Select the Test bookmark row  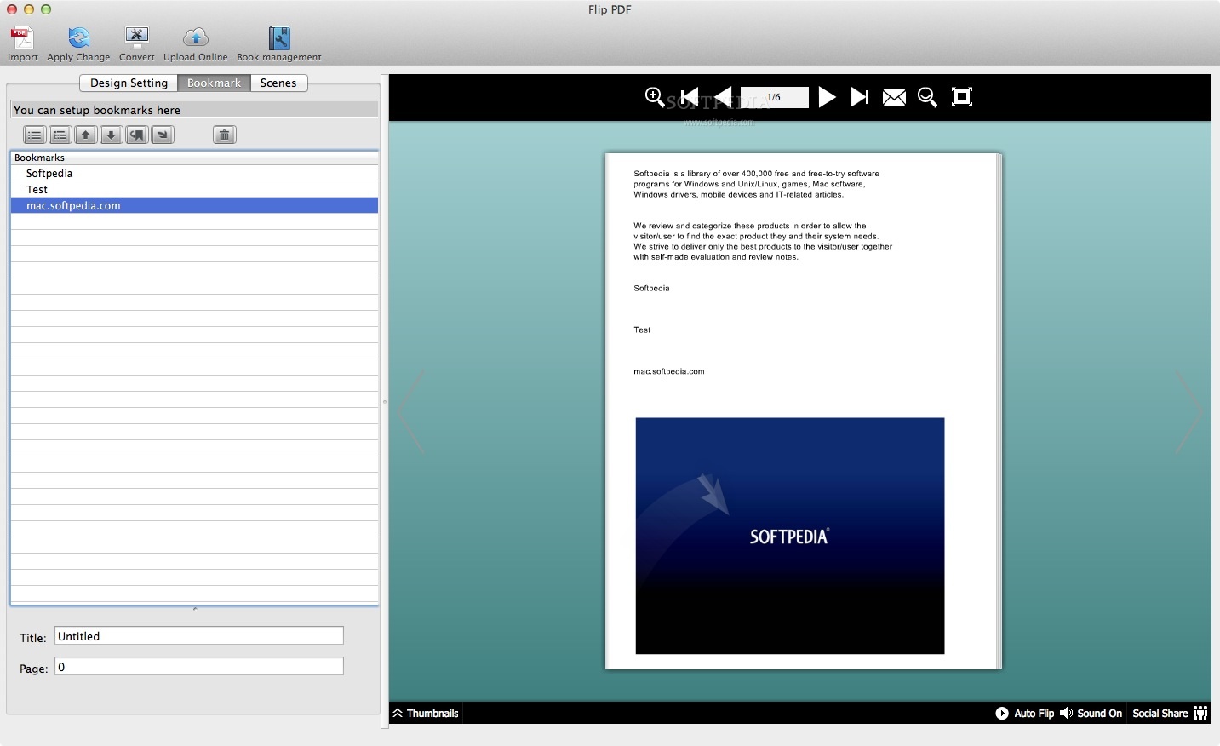point(195,189)
